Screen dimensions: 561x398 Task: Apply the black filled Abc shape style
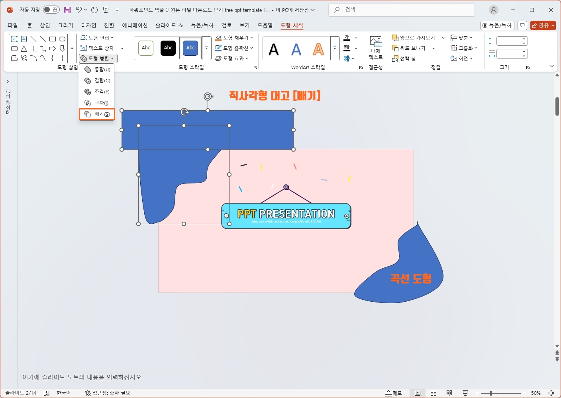(168, 48)
